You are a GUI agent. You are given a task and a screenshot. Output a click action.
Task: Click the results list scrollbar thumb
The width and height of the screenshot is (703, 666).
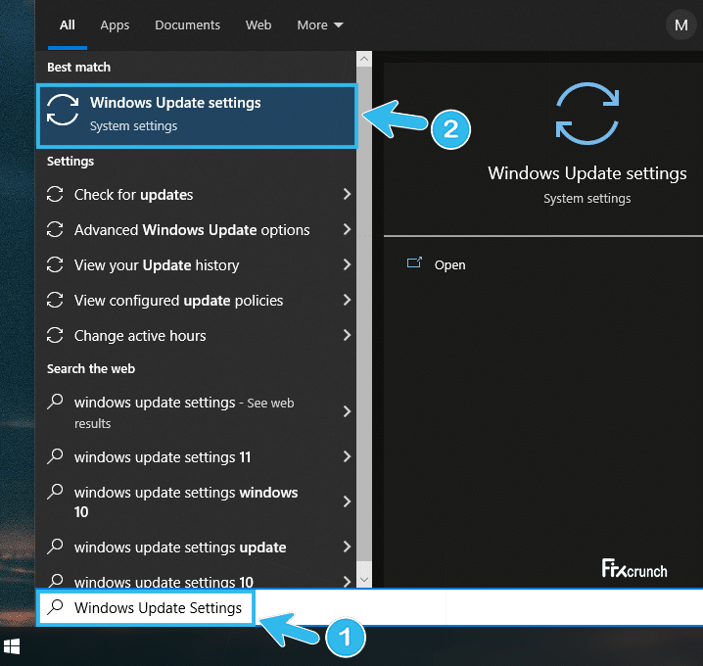(x=364, y=314)
